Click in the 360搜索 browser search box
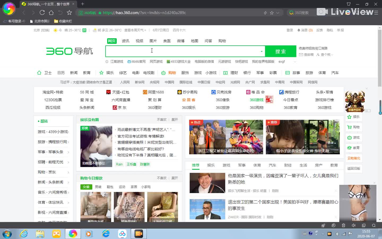This screenshot has width=382, height=239. tap(301, 13)
